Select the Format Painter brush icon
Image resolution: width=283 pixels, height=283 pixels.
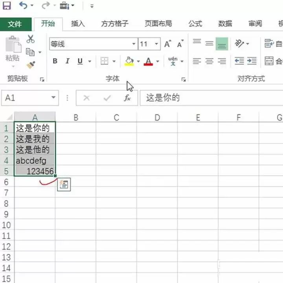tap(31, 64)
